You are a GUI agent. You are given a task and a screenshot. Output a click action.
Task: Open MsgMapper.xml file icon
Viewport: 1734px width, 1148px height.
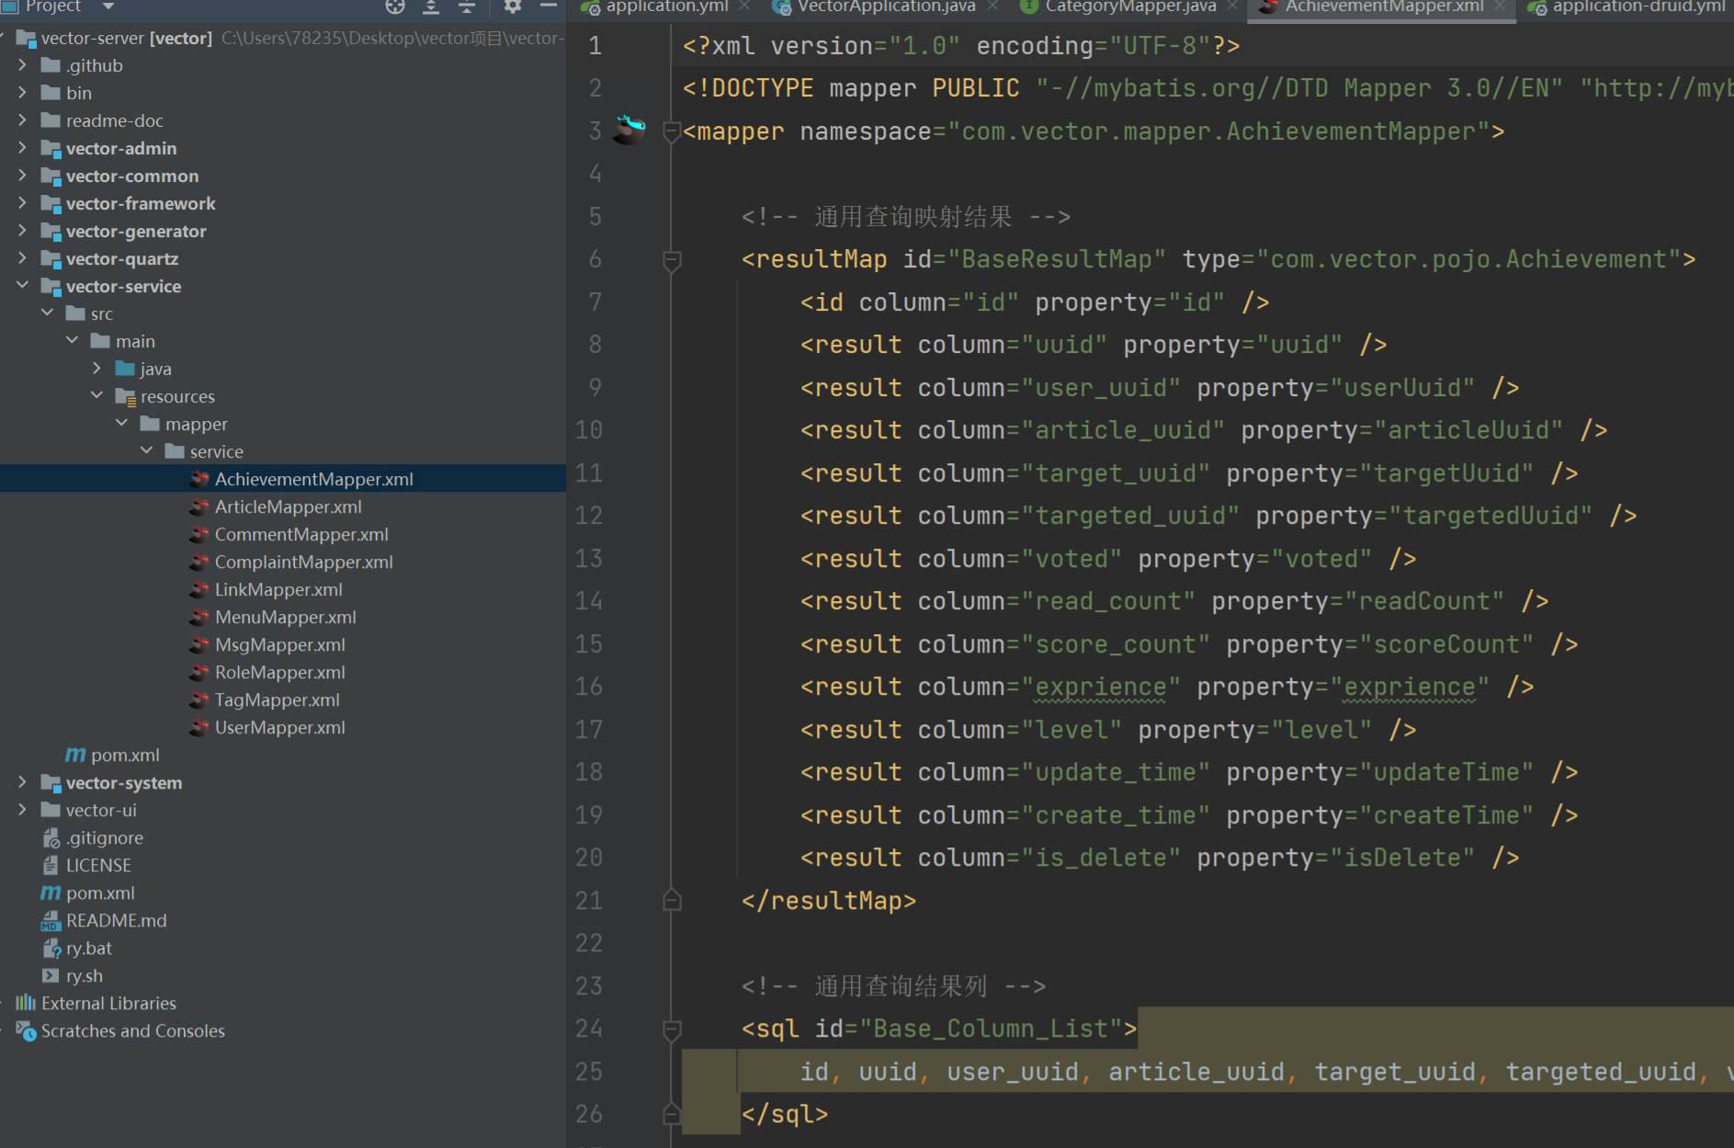point(199,644)
